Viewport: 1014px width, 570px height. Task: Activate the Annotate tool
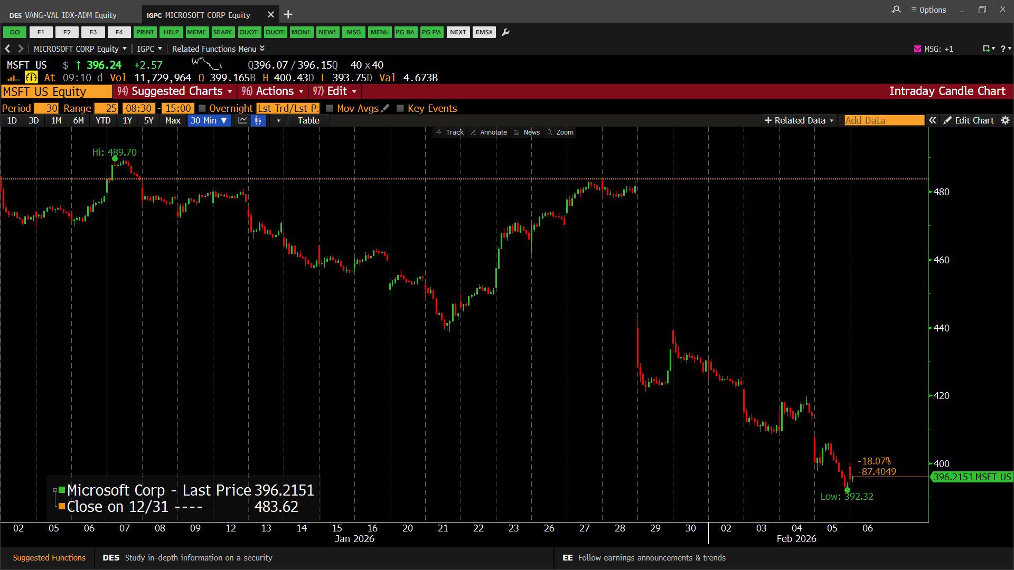pyautogui.click(x=489, y=132)
